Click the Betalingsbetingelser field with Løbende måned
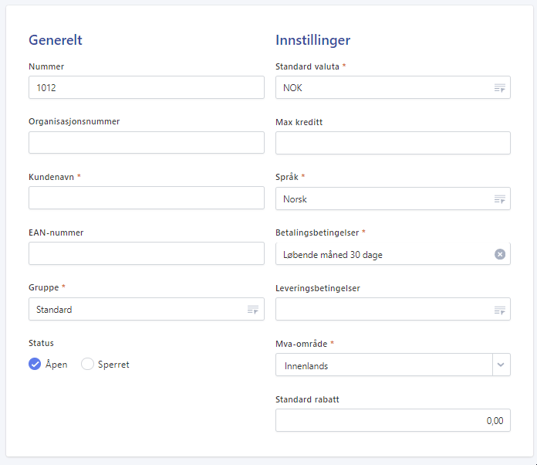 [393, 254]
